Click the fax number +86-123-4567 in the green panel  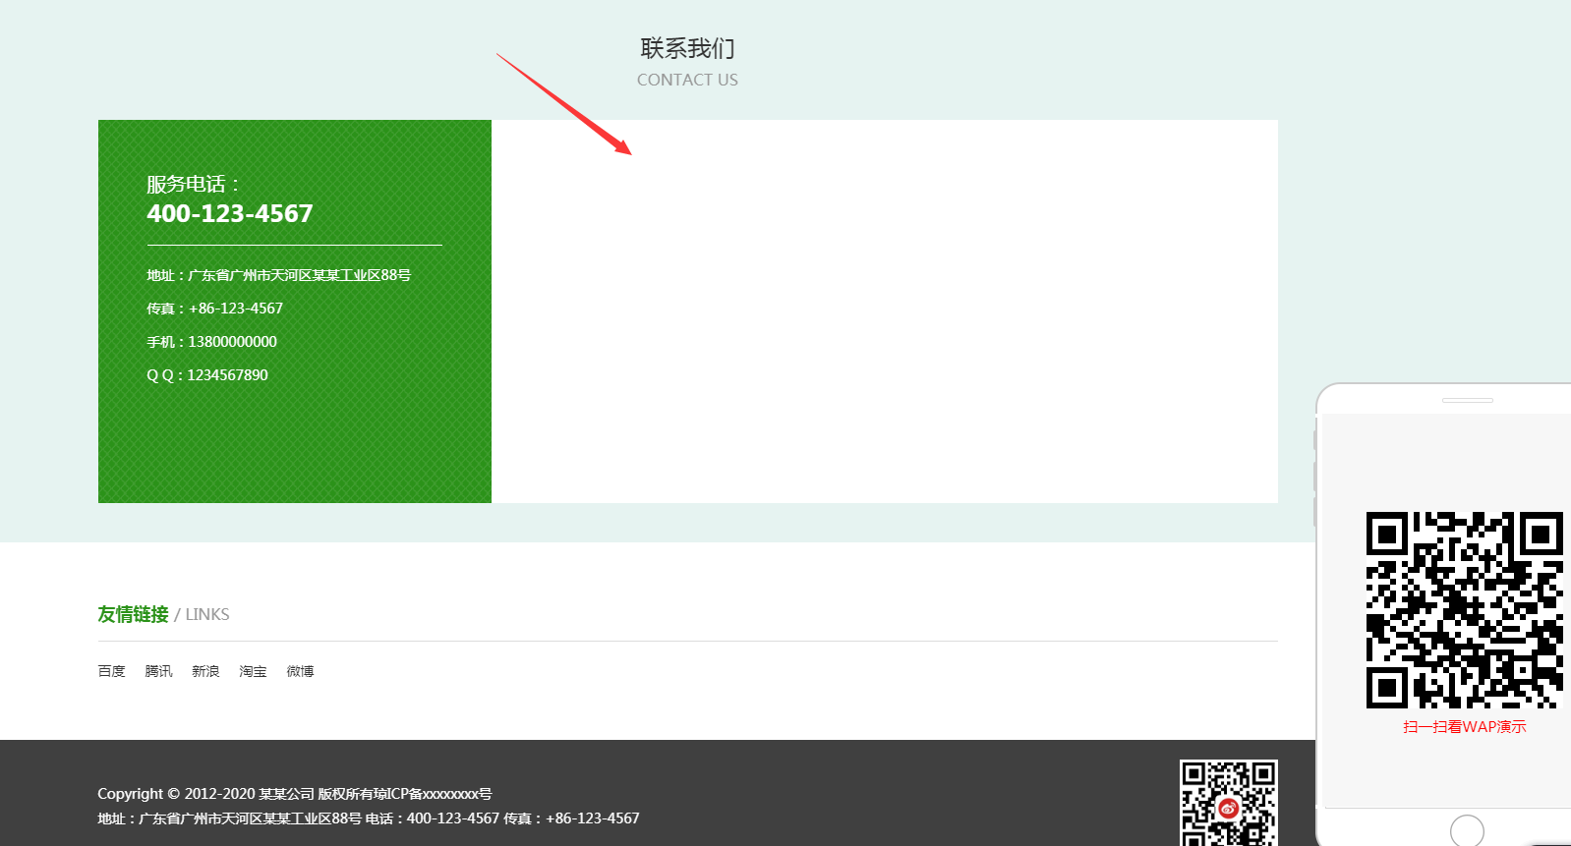click(x=236, y=309)
